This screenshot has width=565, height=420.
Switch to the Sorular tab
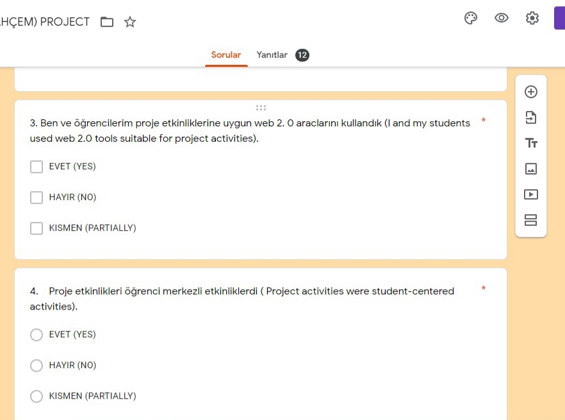(226, 55)
